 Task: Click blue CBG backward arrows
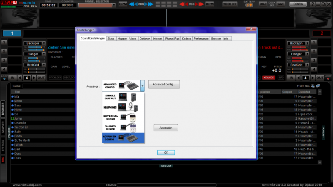133,4
